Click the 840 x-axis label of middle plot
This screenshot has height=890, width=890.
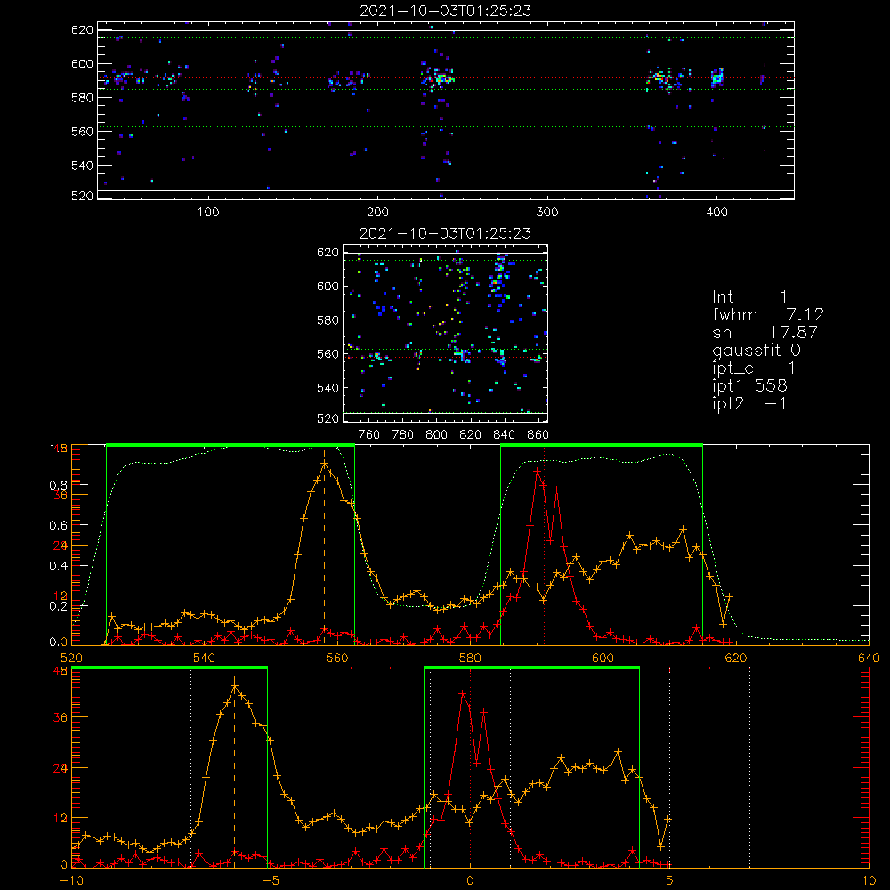click(x=504, y=435)
